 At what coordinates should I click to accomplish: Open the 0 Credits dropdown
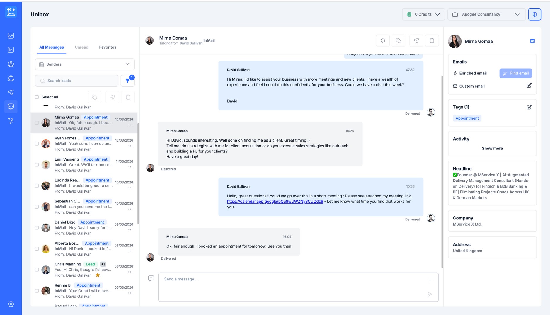[x=423, y=14]
